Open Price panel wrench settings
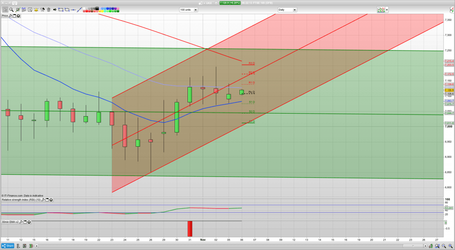This screenshot has height=250, width=455. click(11, 16)
